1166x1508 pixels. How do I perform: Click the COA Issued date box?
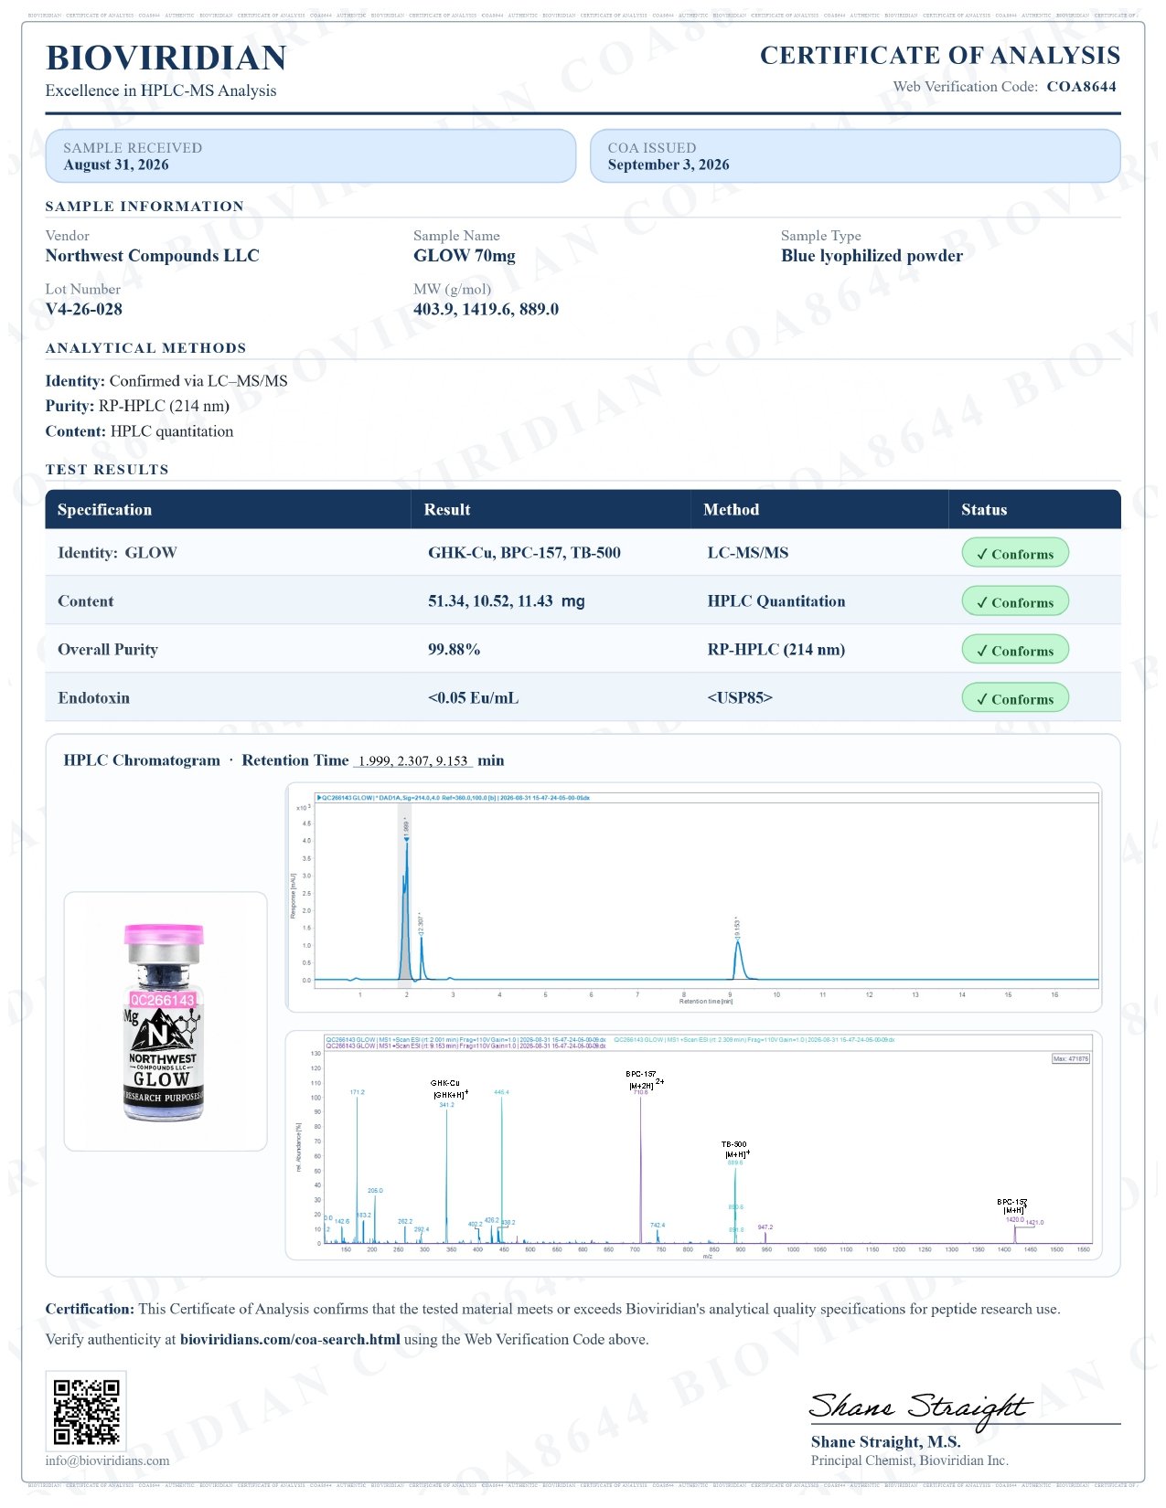tap(855, 156)
